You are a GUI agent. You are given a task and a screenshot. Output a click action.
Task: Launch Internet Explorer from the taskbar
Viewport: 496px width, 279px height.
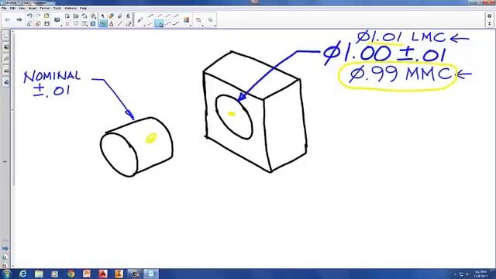point(22,274)
